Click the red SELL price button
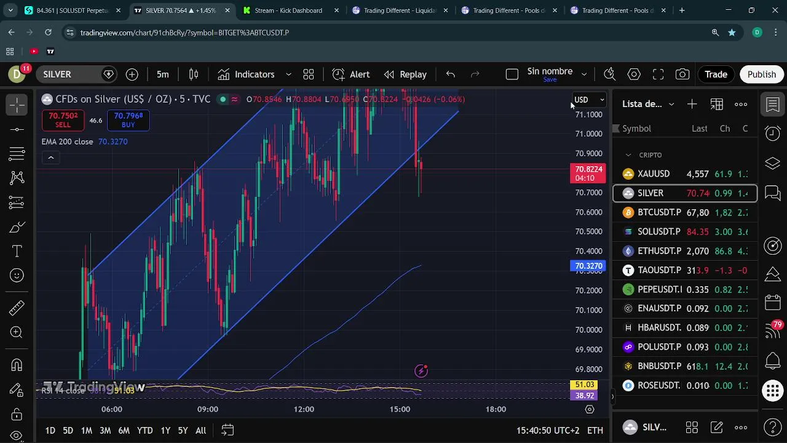This screenshot has height=443, width=787. click(x=63, y=120)
